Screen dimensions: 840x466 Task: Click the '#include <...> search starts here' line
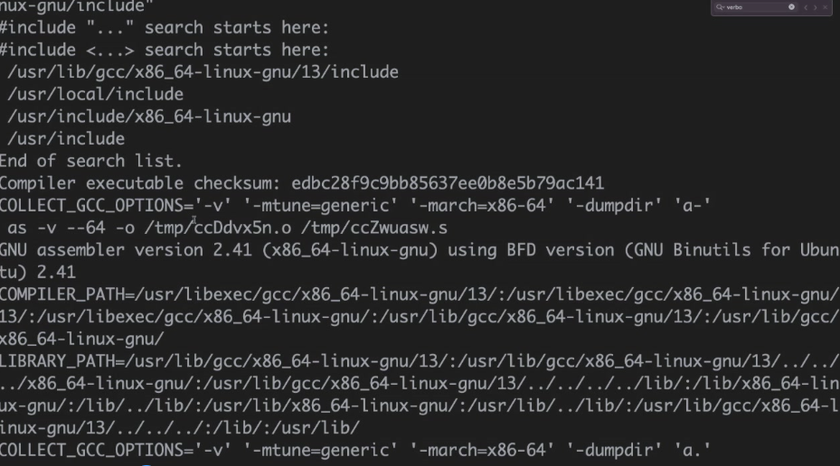[x=165, y=50]
